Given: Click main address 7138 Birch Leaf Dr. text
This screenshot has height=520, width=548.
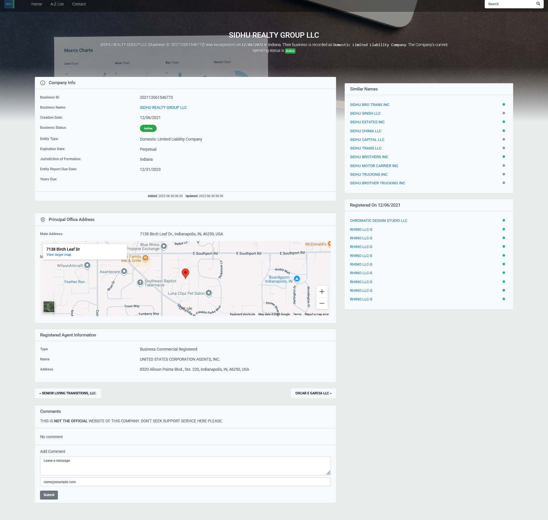Looking at the screenshot, I should pos(181,234).
